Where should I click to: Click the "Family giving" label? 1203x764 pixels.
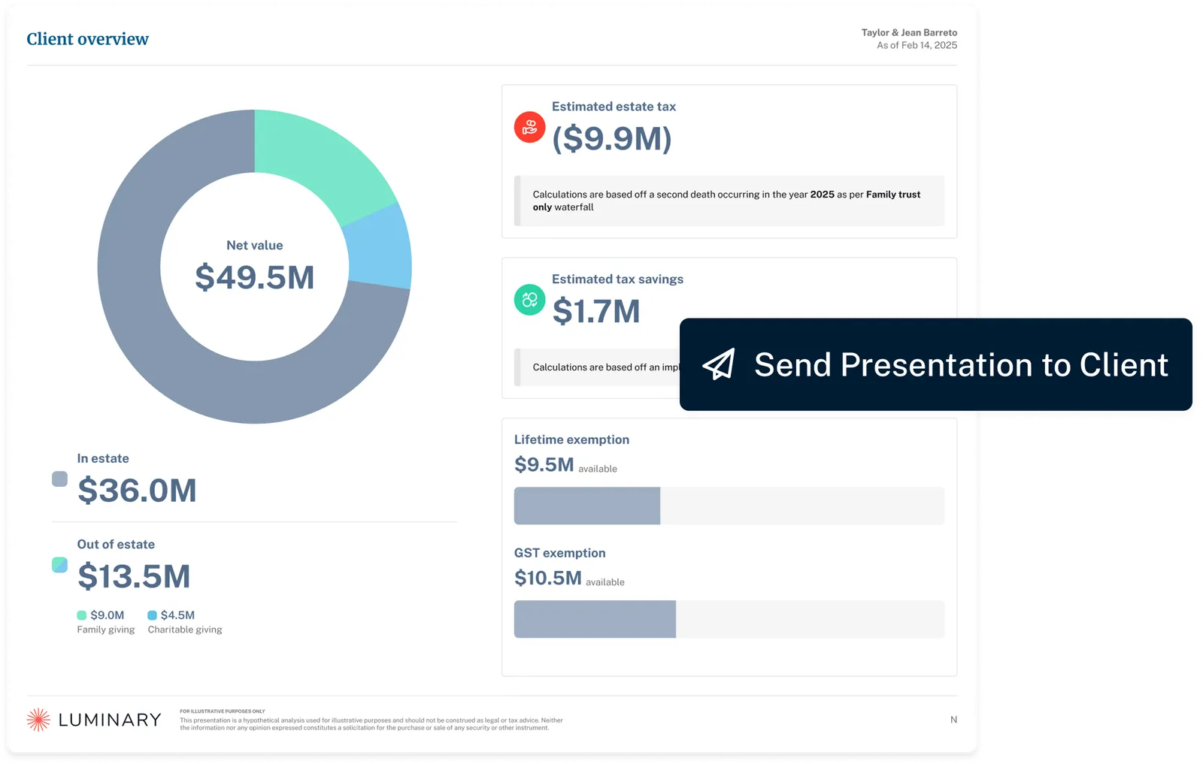click(106, 630)
